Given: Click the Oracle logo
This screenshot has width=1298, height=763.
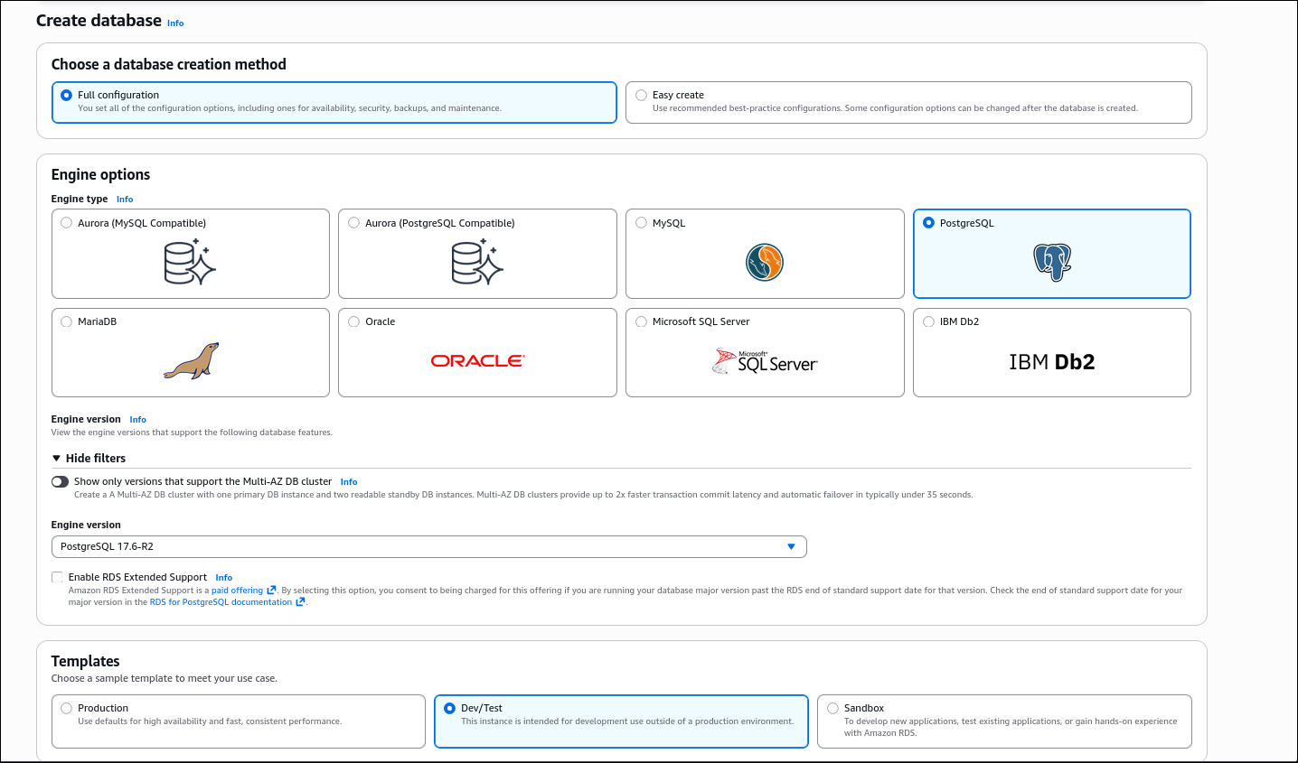Looking at the screenshot, I should pyautogui.click(x=477, y=361).
